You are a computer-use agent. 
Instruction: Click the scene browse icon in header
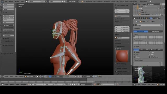click(x=47, y=2)
